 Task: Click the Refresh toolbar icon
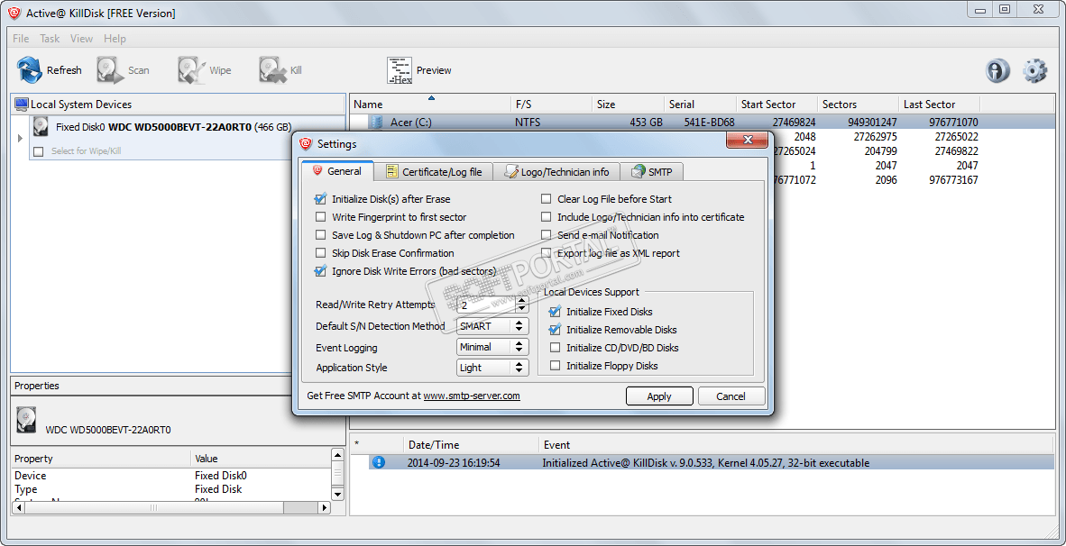(29, 70)
